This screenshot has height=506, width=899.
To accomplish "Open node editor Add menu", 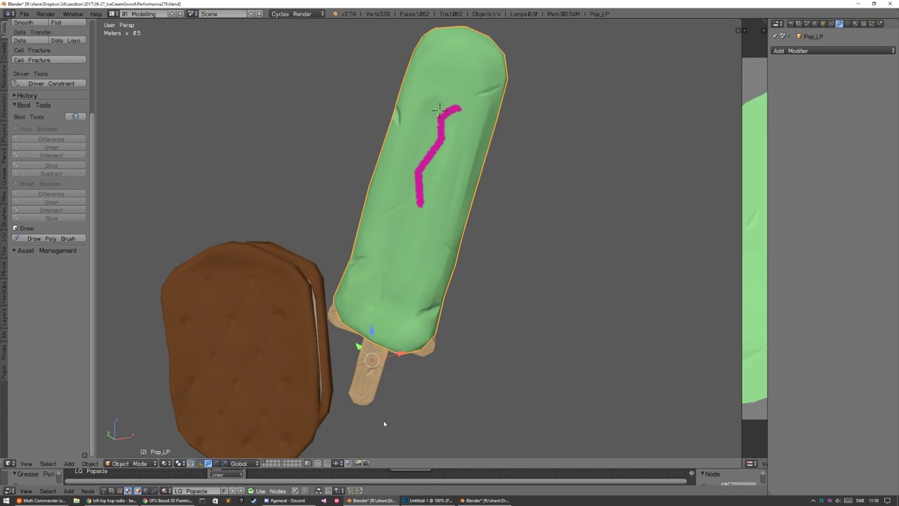I will 69,491.
